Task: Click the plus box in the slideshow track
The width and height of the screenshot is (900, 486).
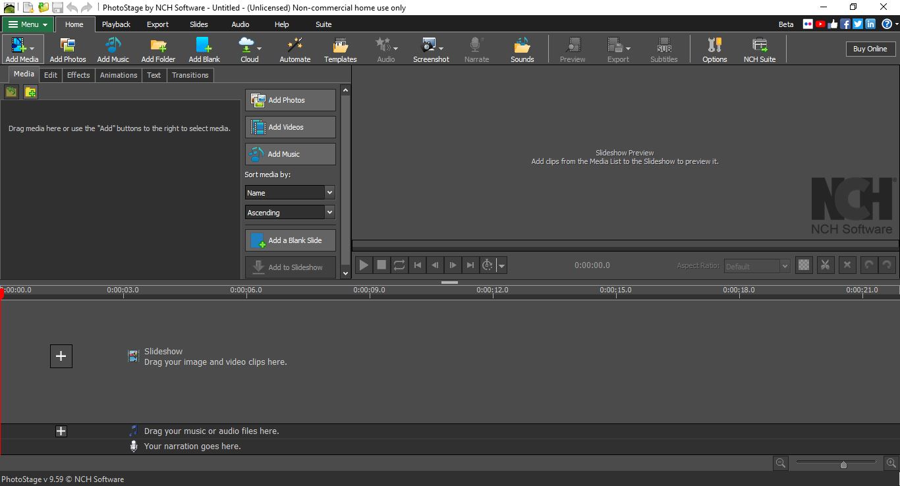Action: pyautogui.click(x=61, y=356)
